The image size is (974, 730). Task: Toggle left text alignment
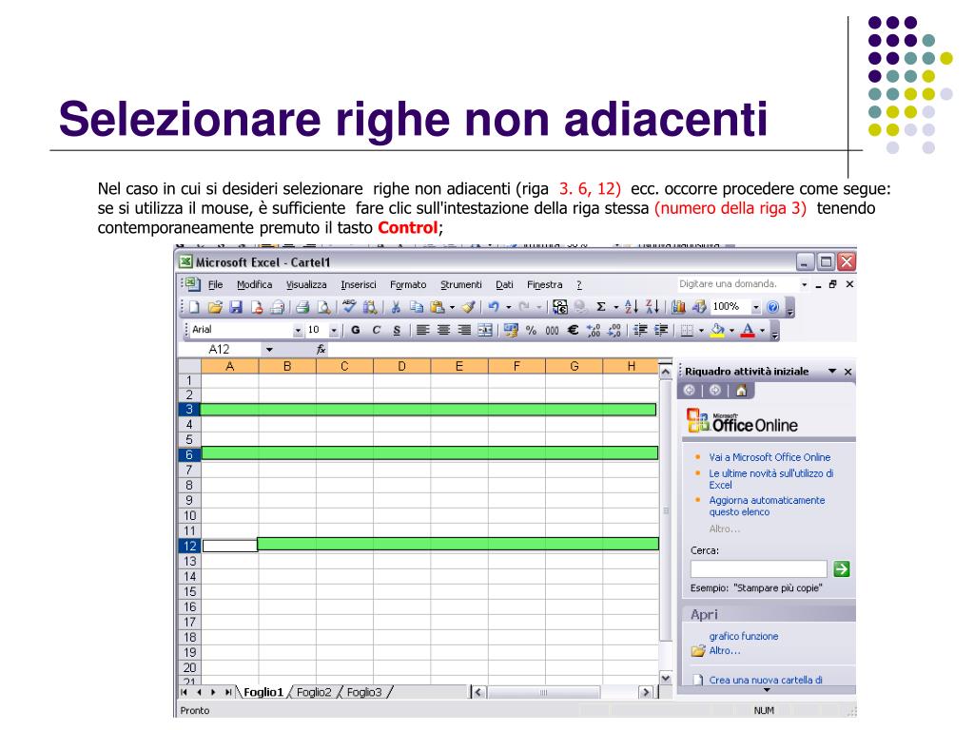[x=422, y=330]
